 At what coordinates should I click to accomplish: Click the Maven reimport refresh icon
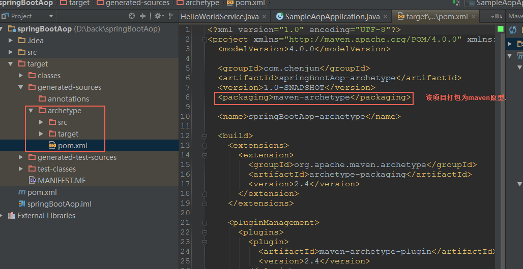tap(513, 30)
